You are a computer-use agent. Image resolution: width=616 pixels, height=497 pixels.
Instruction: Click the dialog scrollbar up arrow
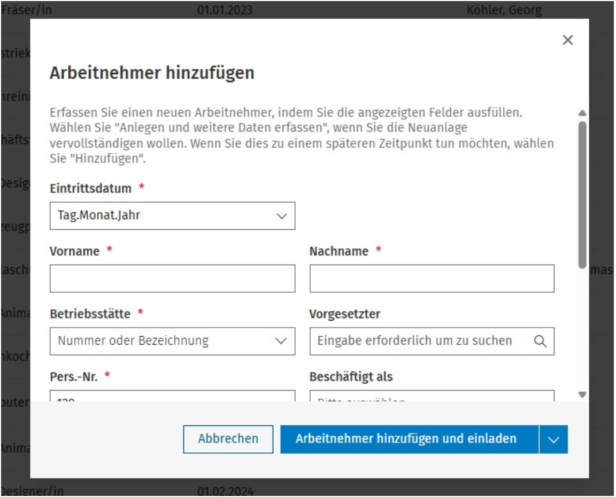[582, 113]
